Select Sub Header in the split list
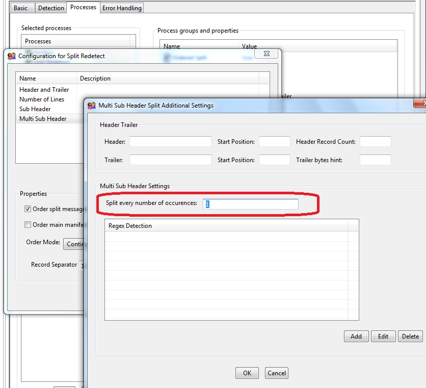The height and width of the screenshot is (388, 426). [35, 109]
